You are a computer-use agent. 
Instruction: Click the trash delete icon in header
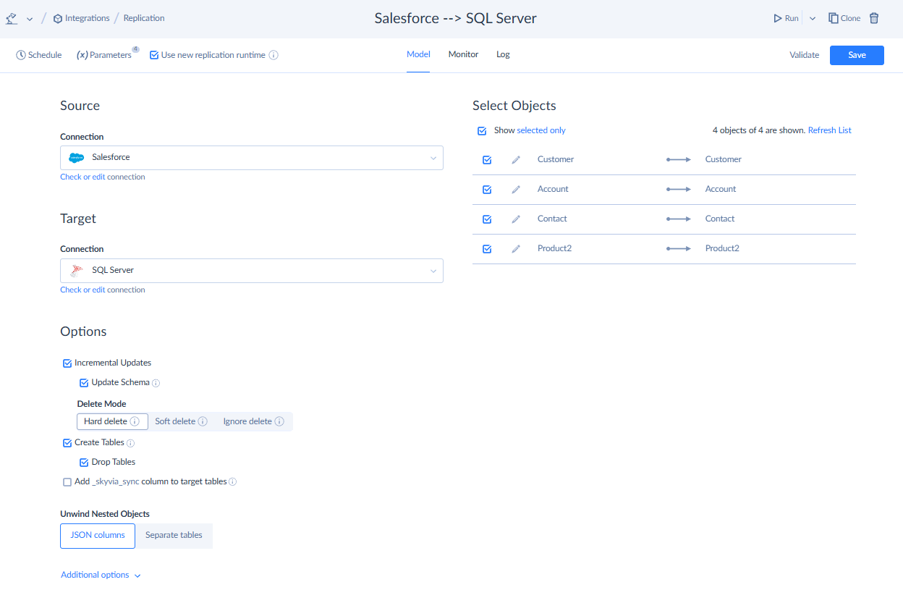[874, 18]
